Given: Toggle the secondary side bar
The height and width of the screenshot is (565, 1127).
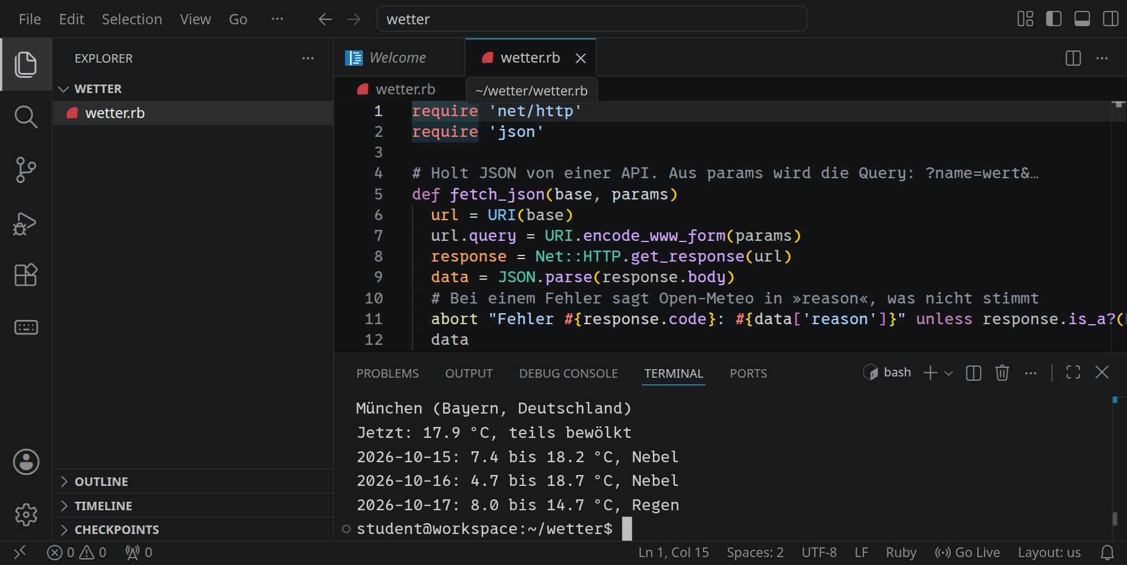Looking at the screenshot, I should tap(1111, 19).
